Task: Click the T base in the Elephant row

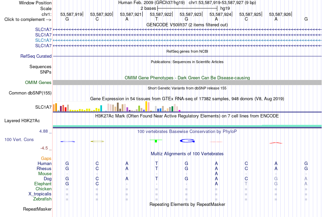Action: 246,184
